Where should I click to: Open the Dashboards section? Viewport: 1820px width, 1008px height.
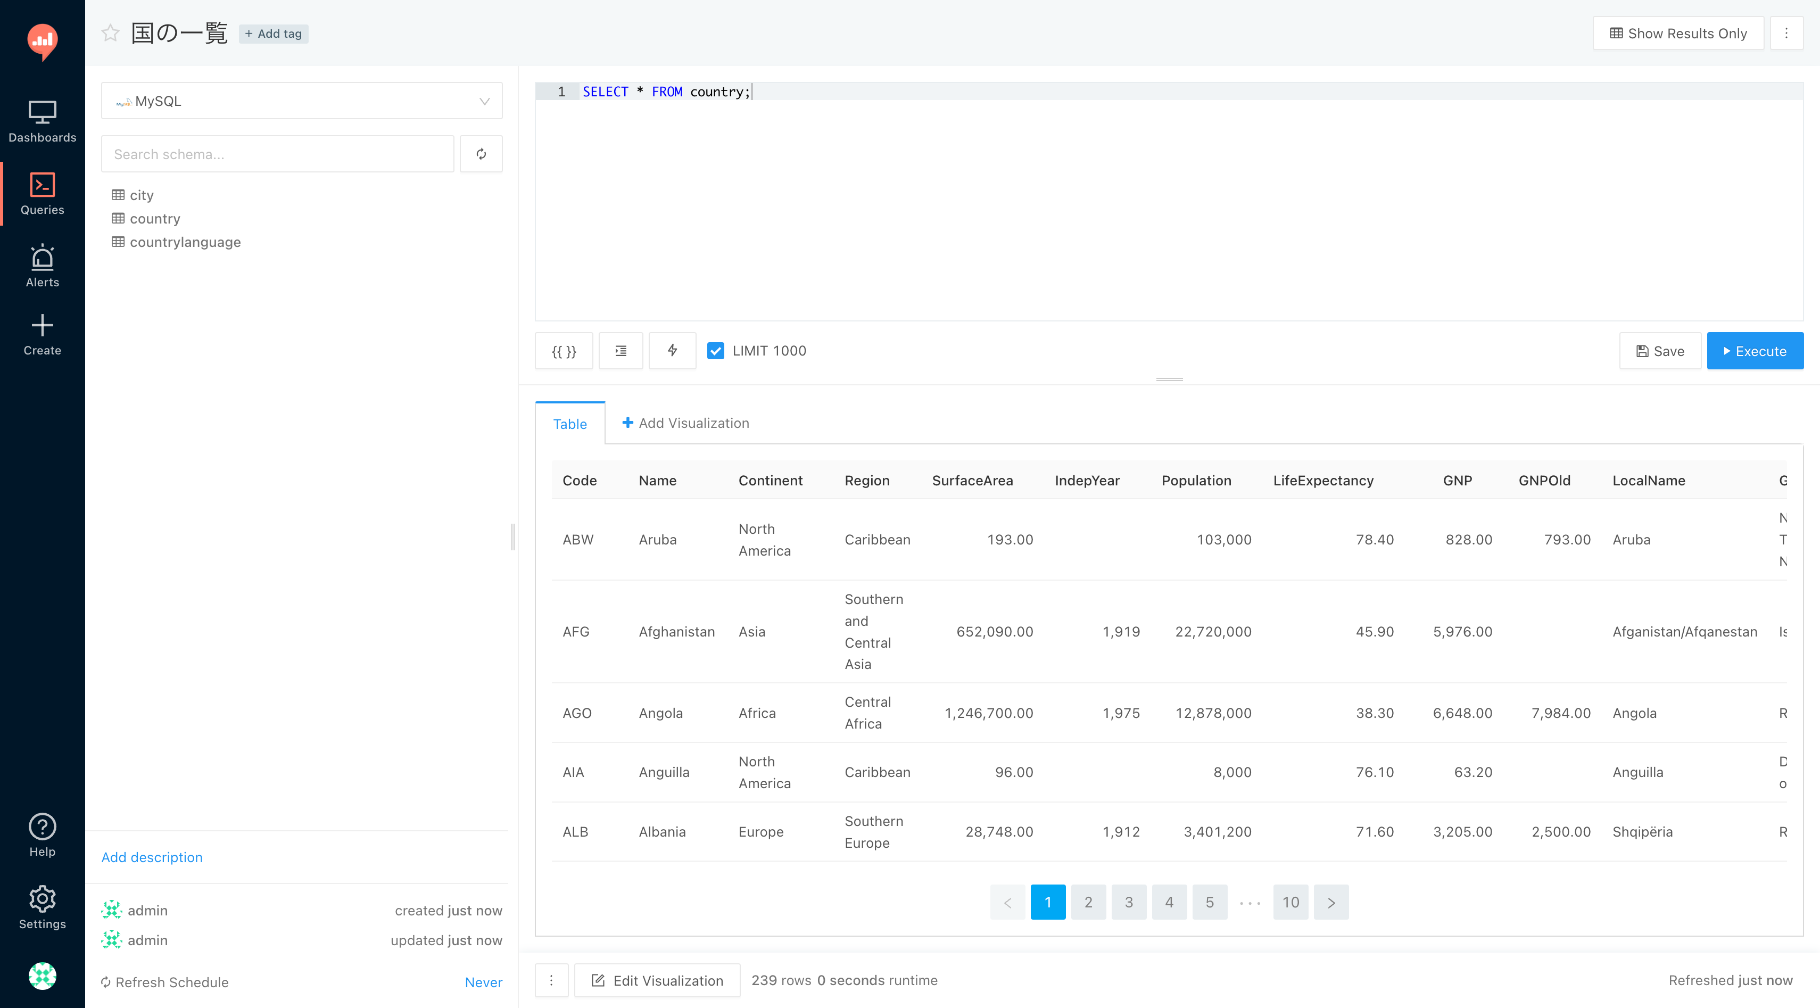pos(43,121)
